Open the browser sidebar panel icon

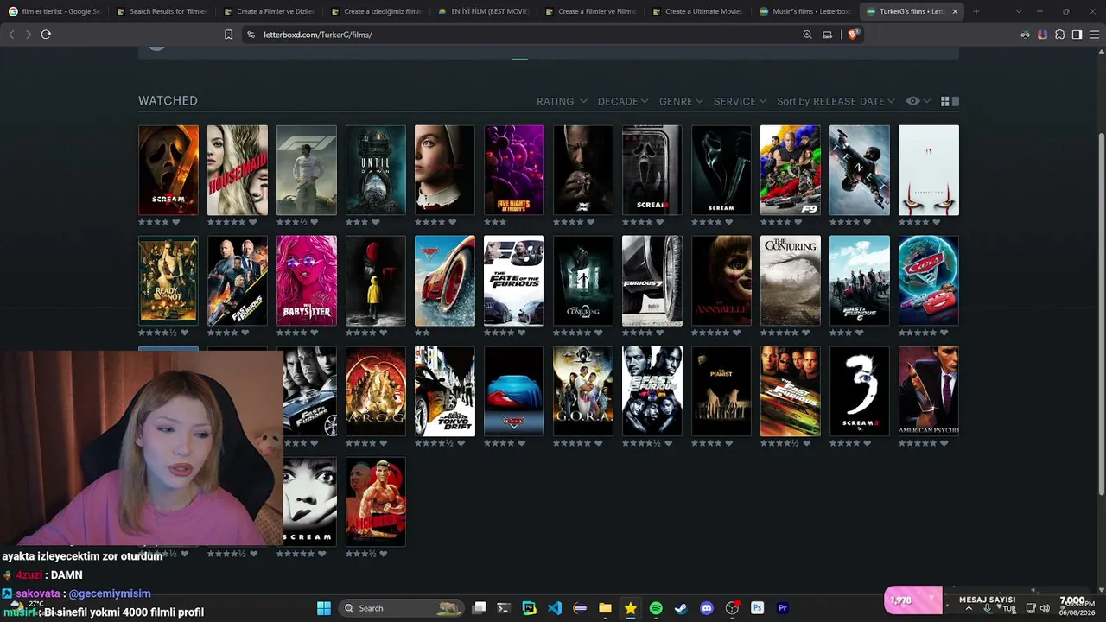coord(1077,35)
